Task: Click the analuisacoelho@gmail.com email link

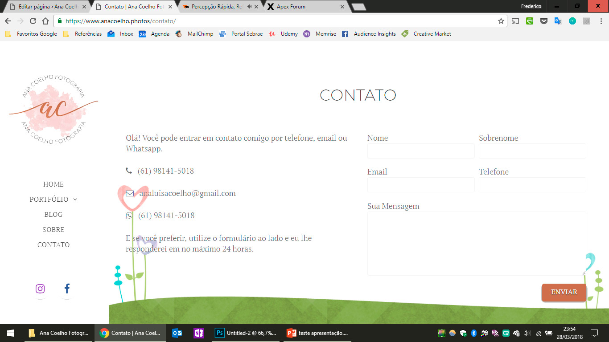Action: pos(187,193)
